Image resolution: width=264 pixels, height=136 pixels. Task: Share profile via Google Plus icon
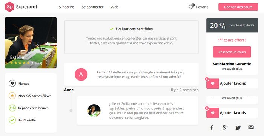pyautogui.click(x=225, y=127)
